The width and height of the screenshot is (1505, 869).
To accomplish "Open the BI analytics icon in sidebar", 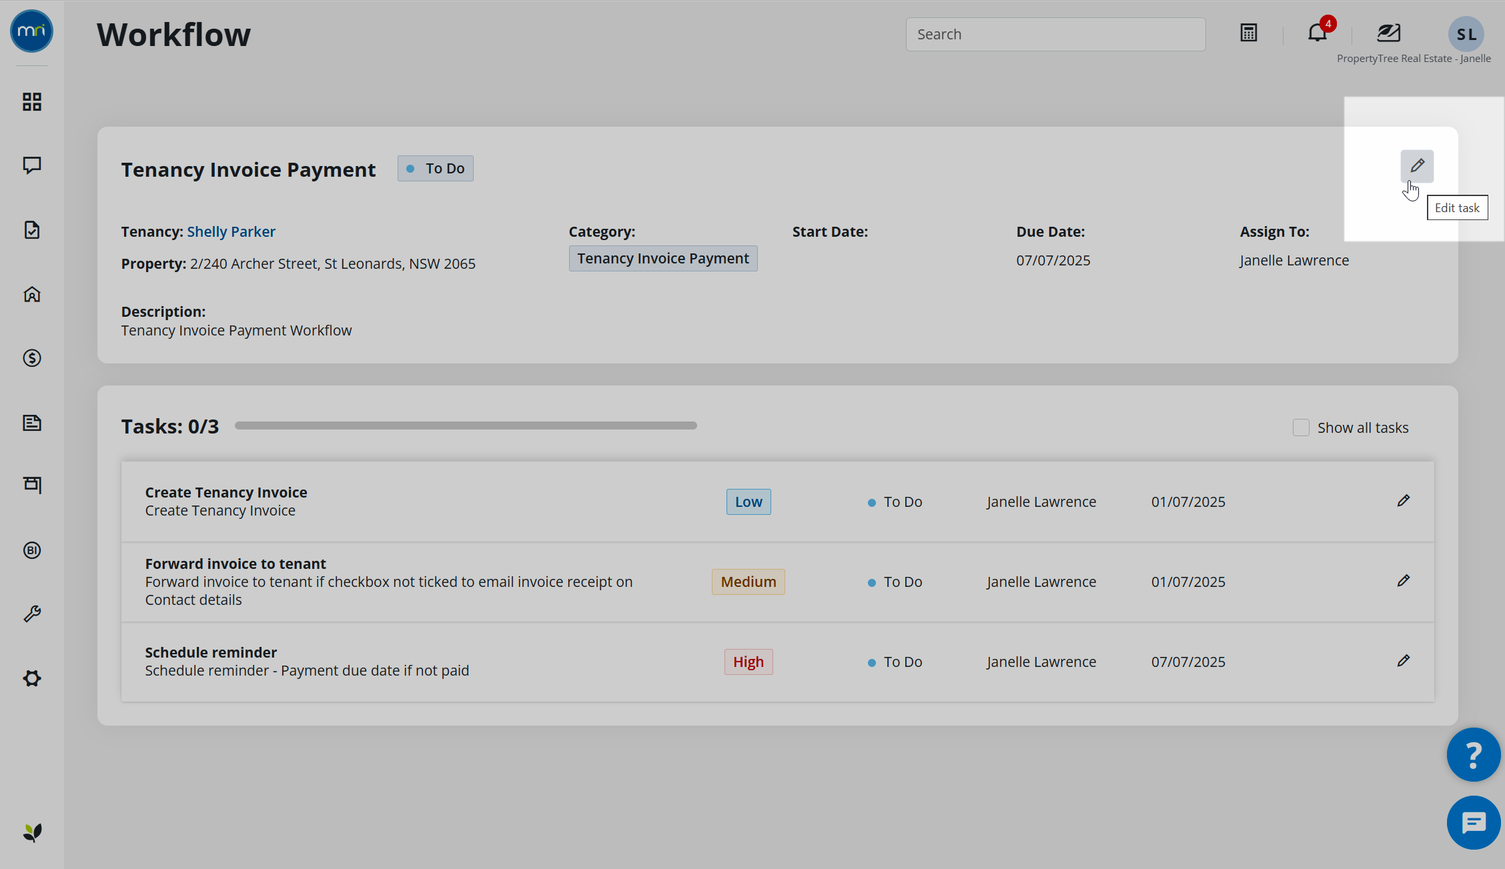I will pyautogui.click(x=32, y=550).
